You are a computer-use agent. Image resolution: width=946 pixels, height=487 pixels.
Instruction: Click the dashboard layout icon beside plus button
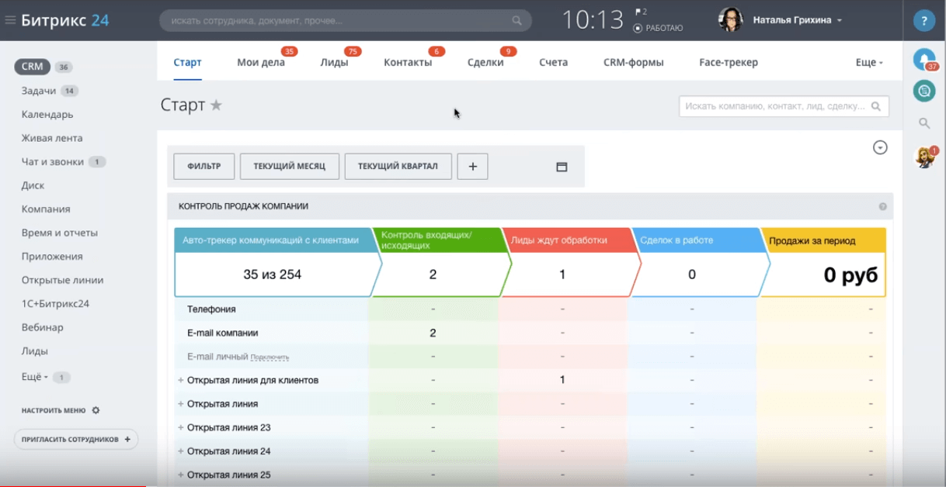[562, 167]
